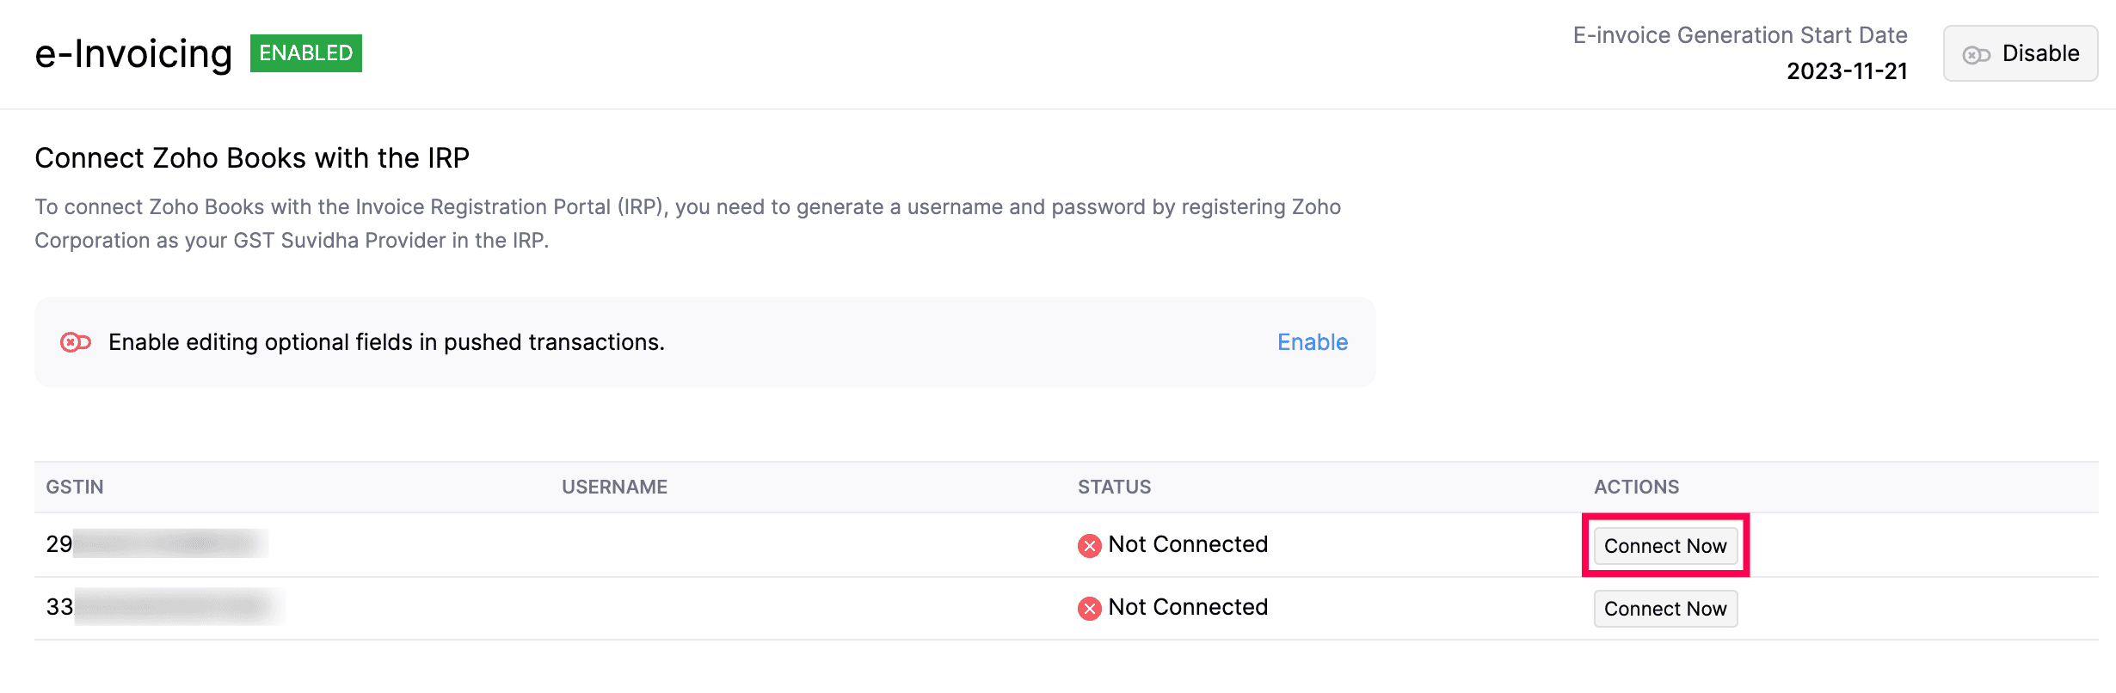Open the USERNAME column header sorting

614,487
